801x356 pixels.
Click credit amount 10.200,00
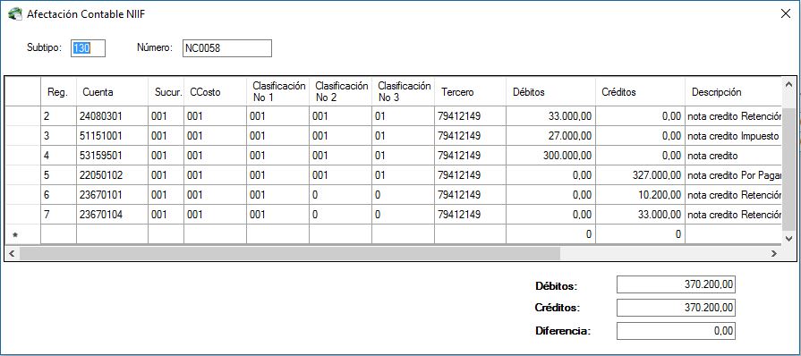(x=640, y=195)
